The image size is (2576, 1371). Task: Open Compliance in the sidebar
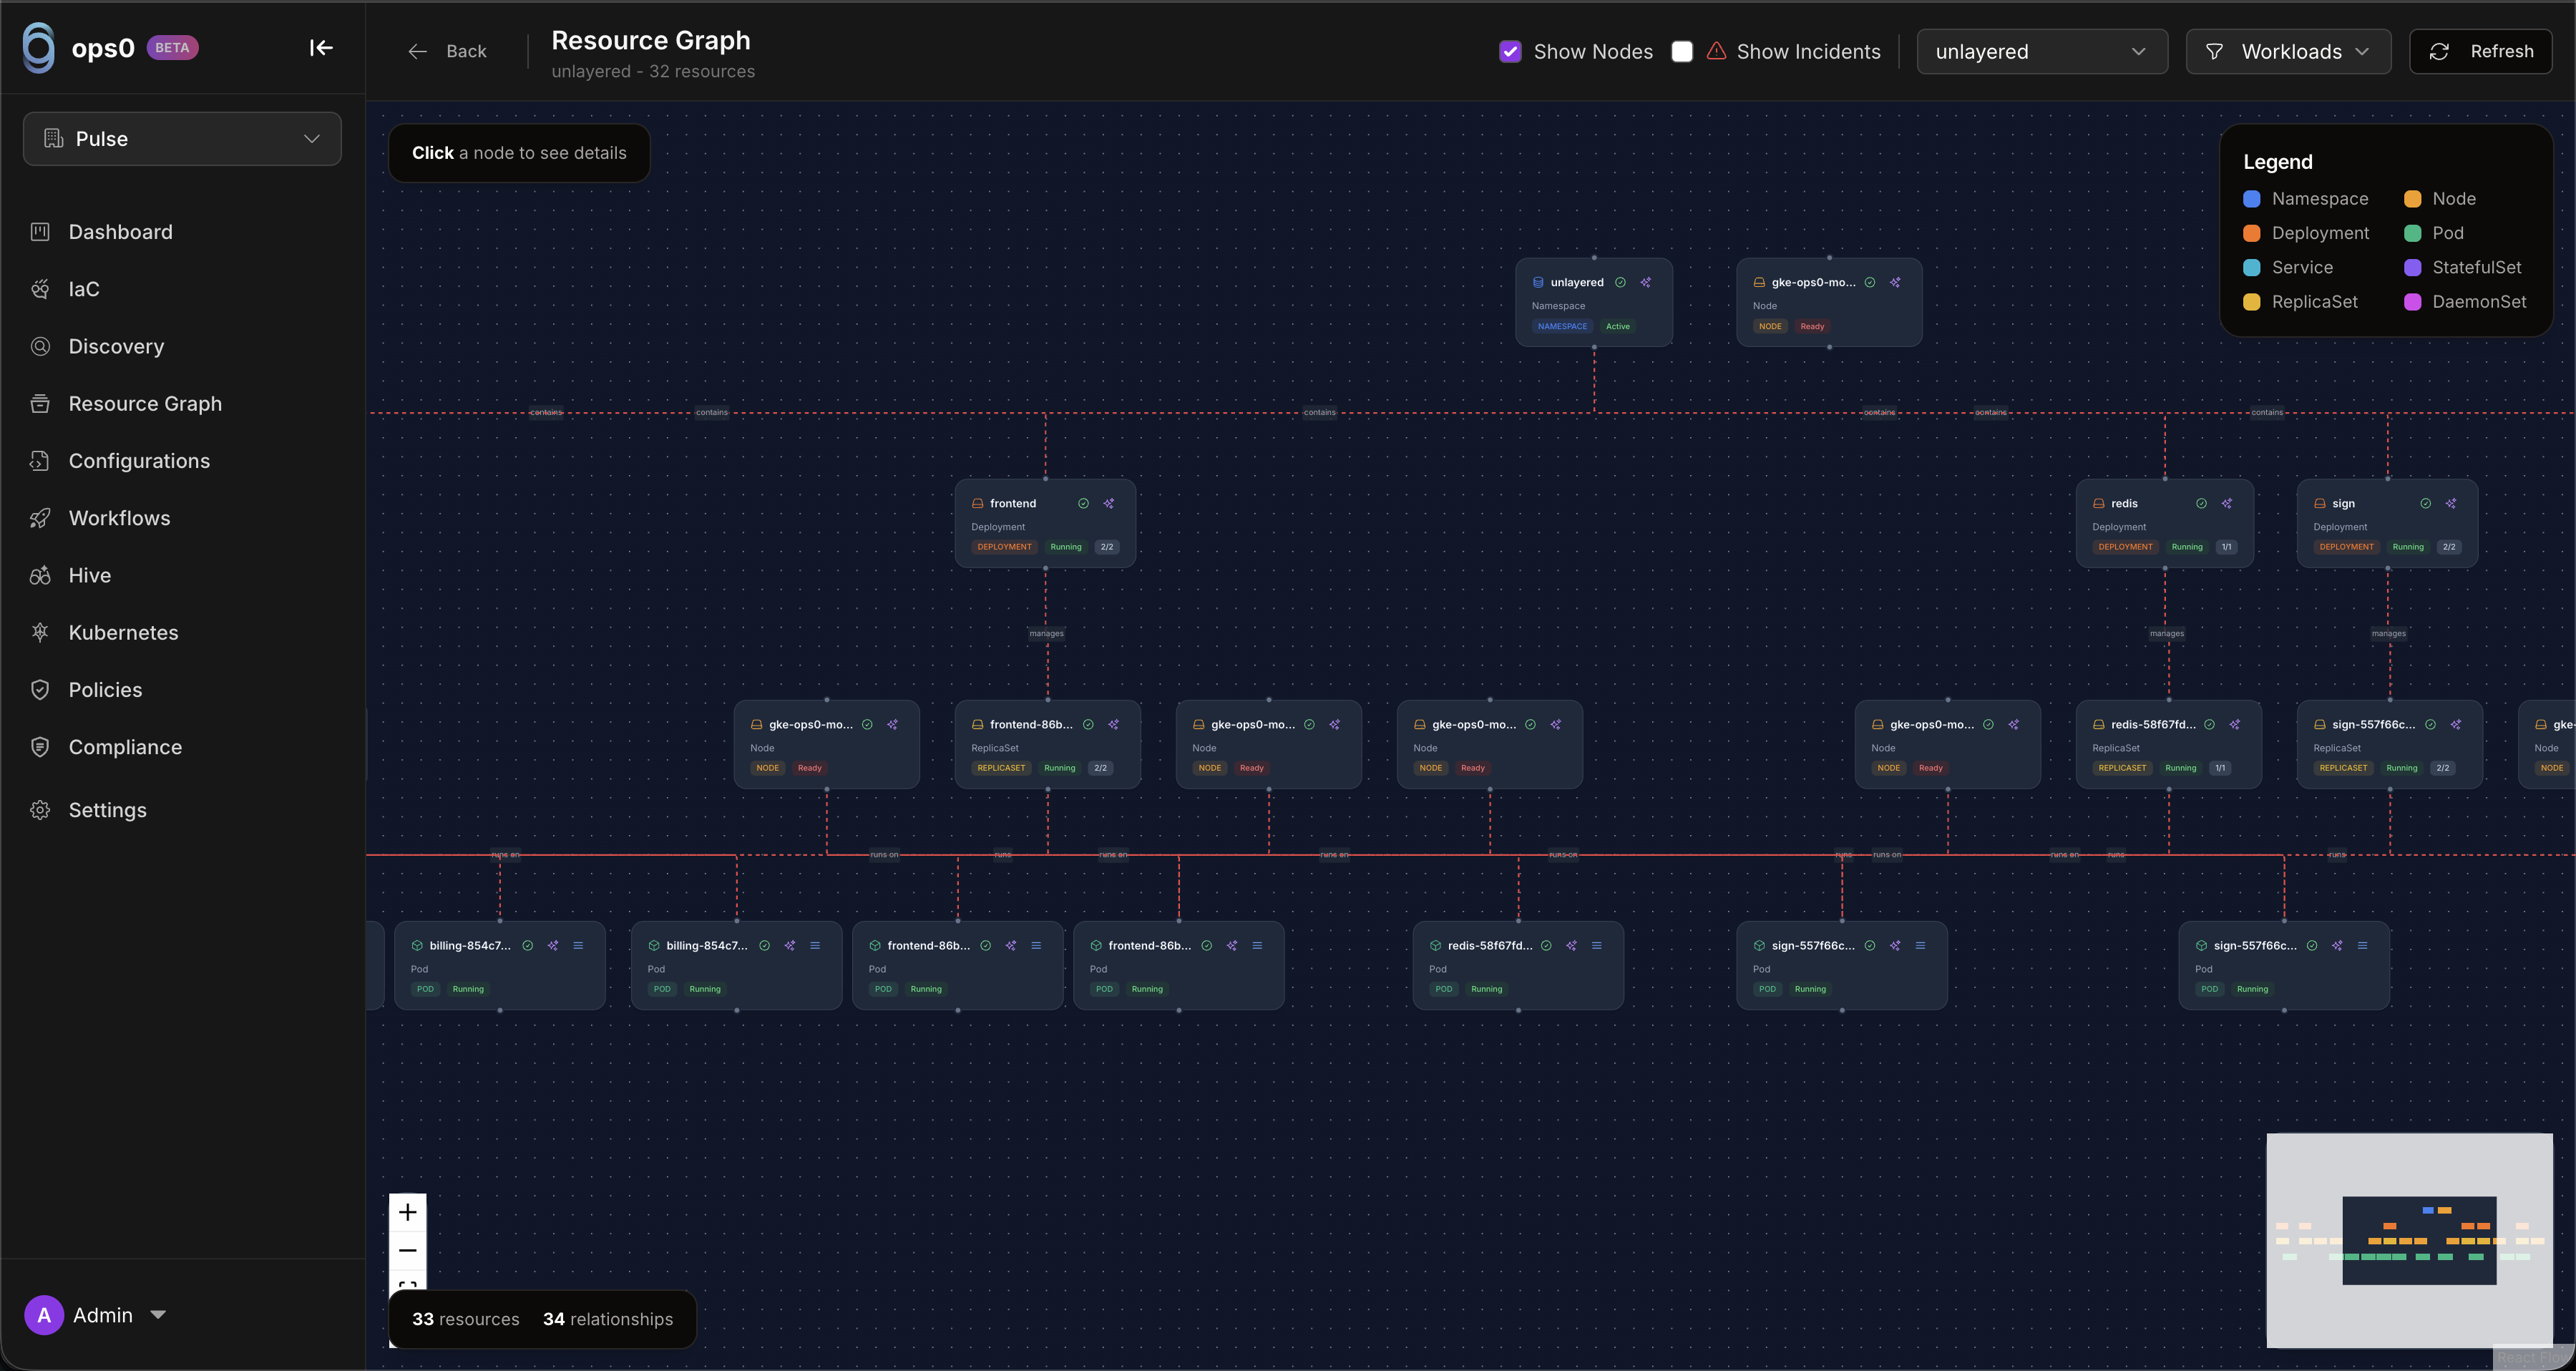pyautogui.click(x=125, y=748)
